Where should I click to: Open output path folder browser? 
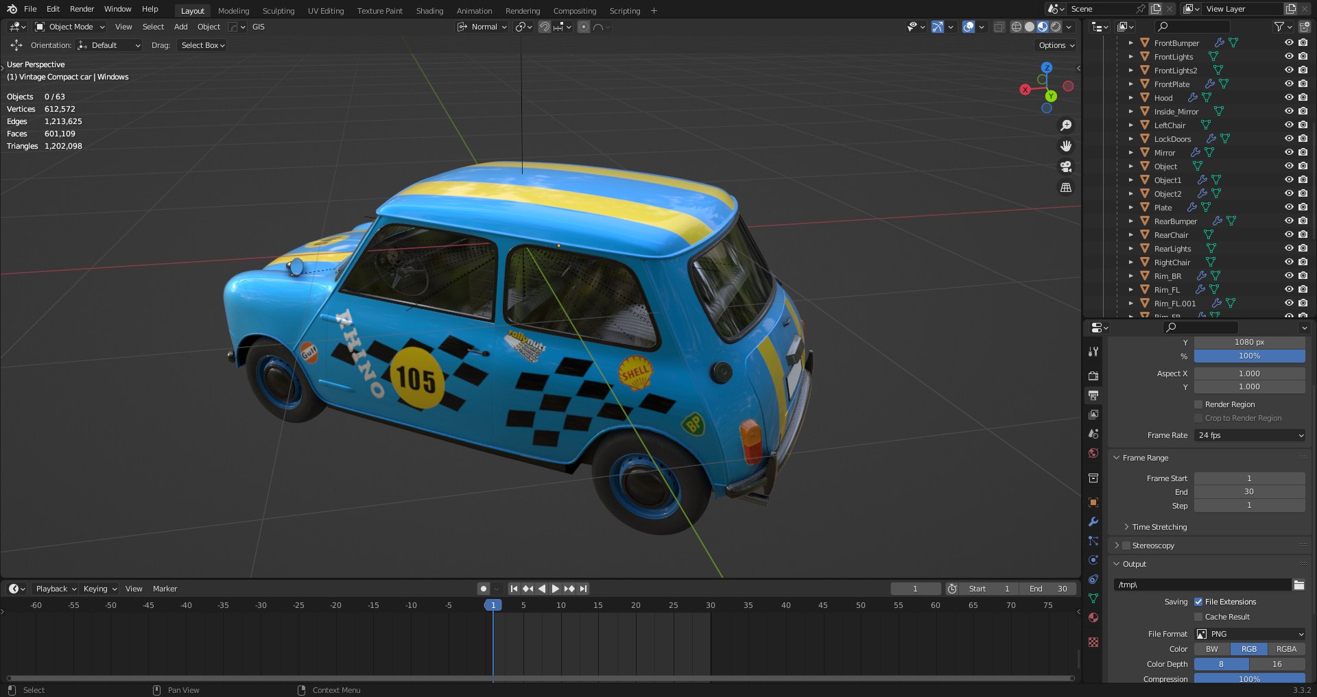click(1298, 585)
